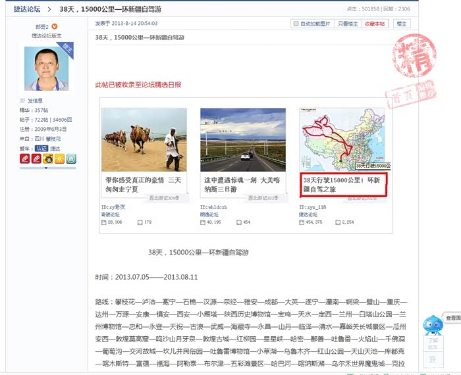Click the 捷达 car link beside 认证
This screenshot has width=461, height=375.
click(55, 149)
